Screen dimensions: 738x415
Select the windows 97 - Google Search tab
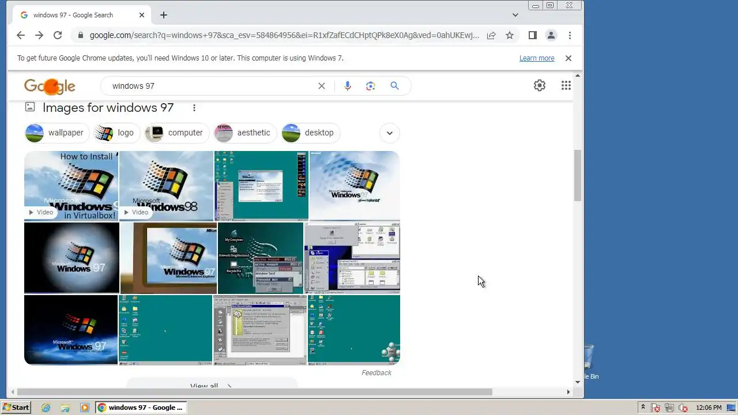click(x=81, y=15)
